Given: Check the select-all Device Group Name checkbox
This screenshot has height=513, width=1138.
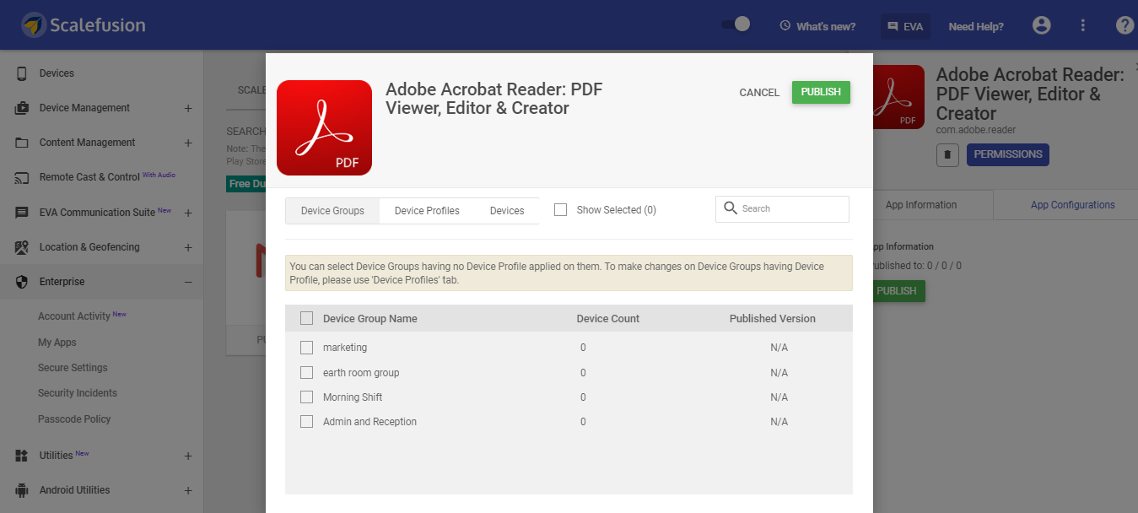Looking at the screenshot, I should pos(306,318).
